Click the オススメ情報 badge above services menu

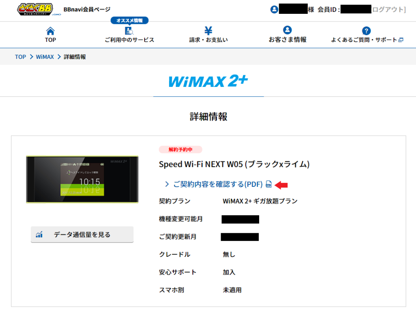tap(129, 19)
